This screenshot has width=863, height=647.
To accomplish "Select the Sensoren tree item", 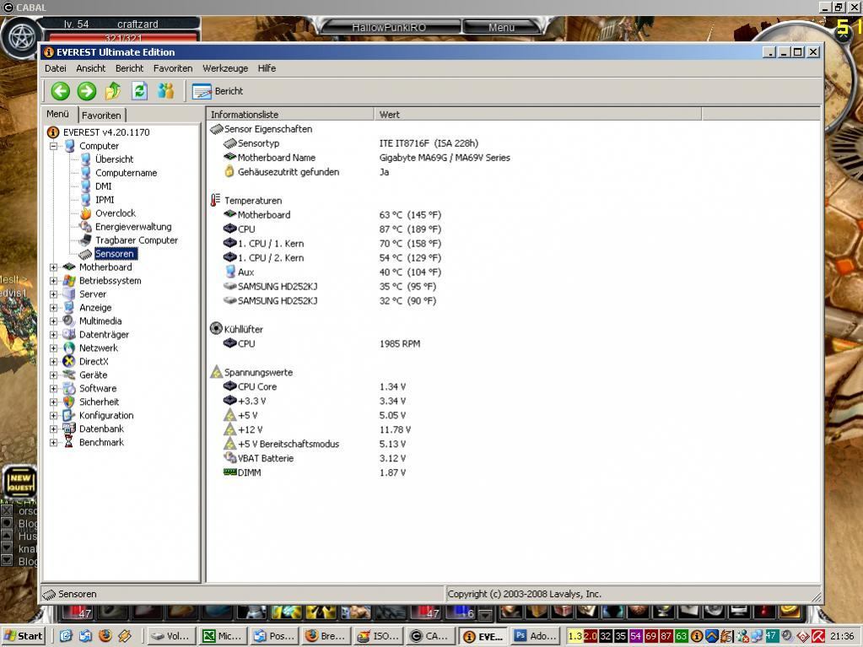I will point(115,254).
